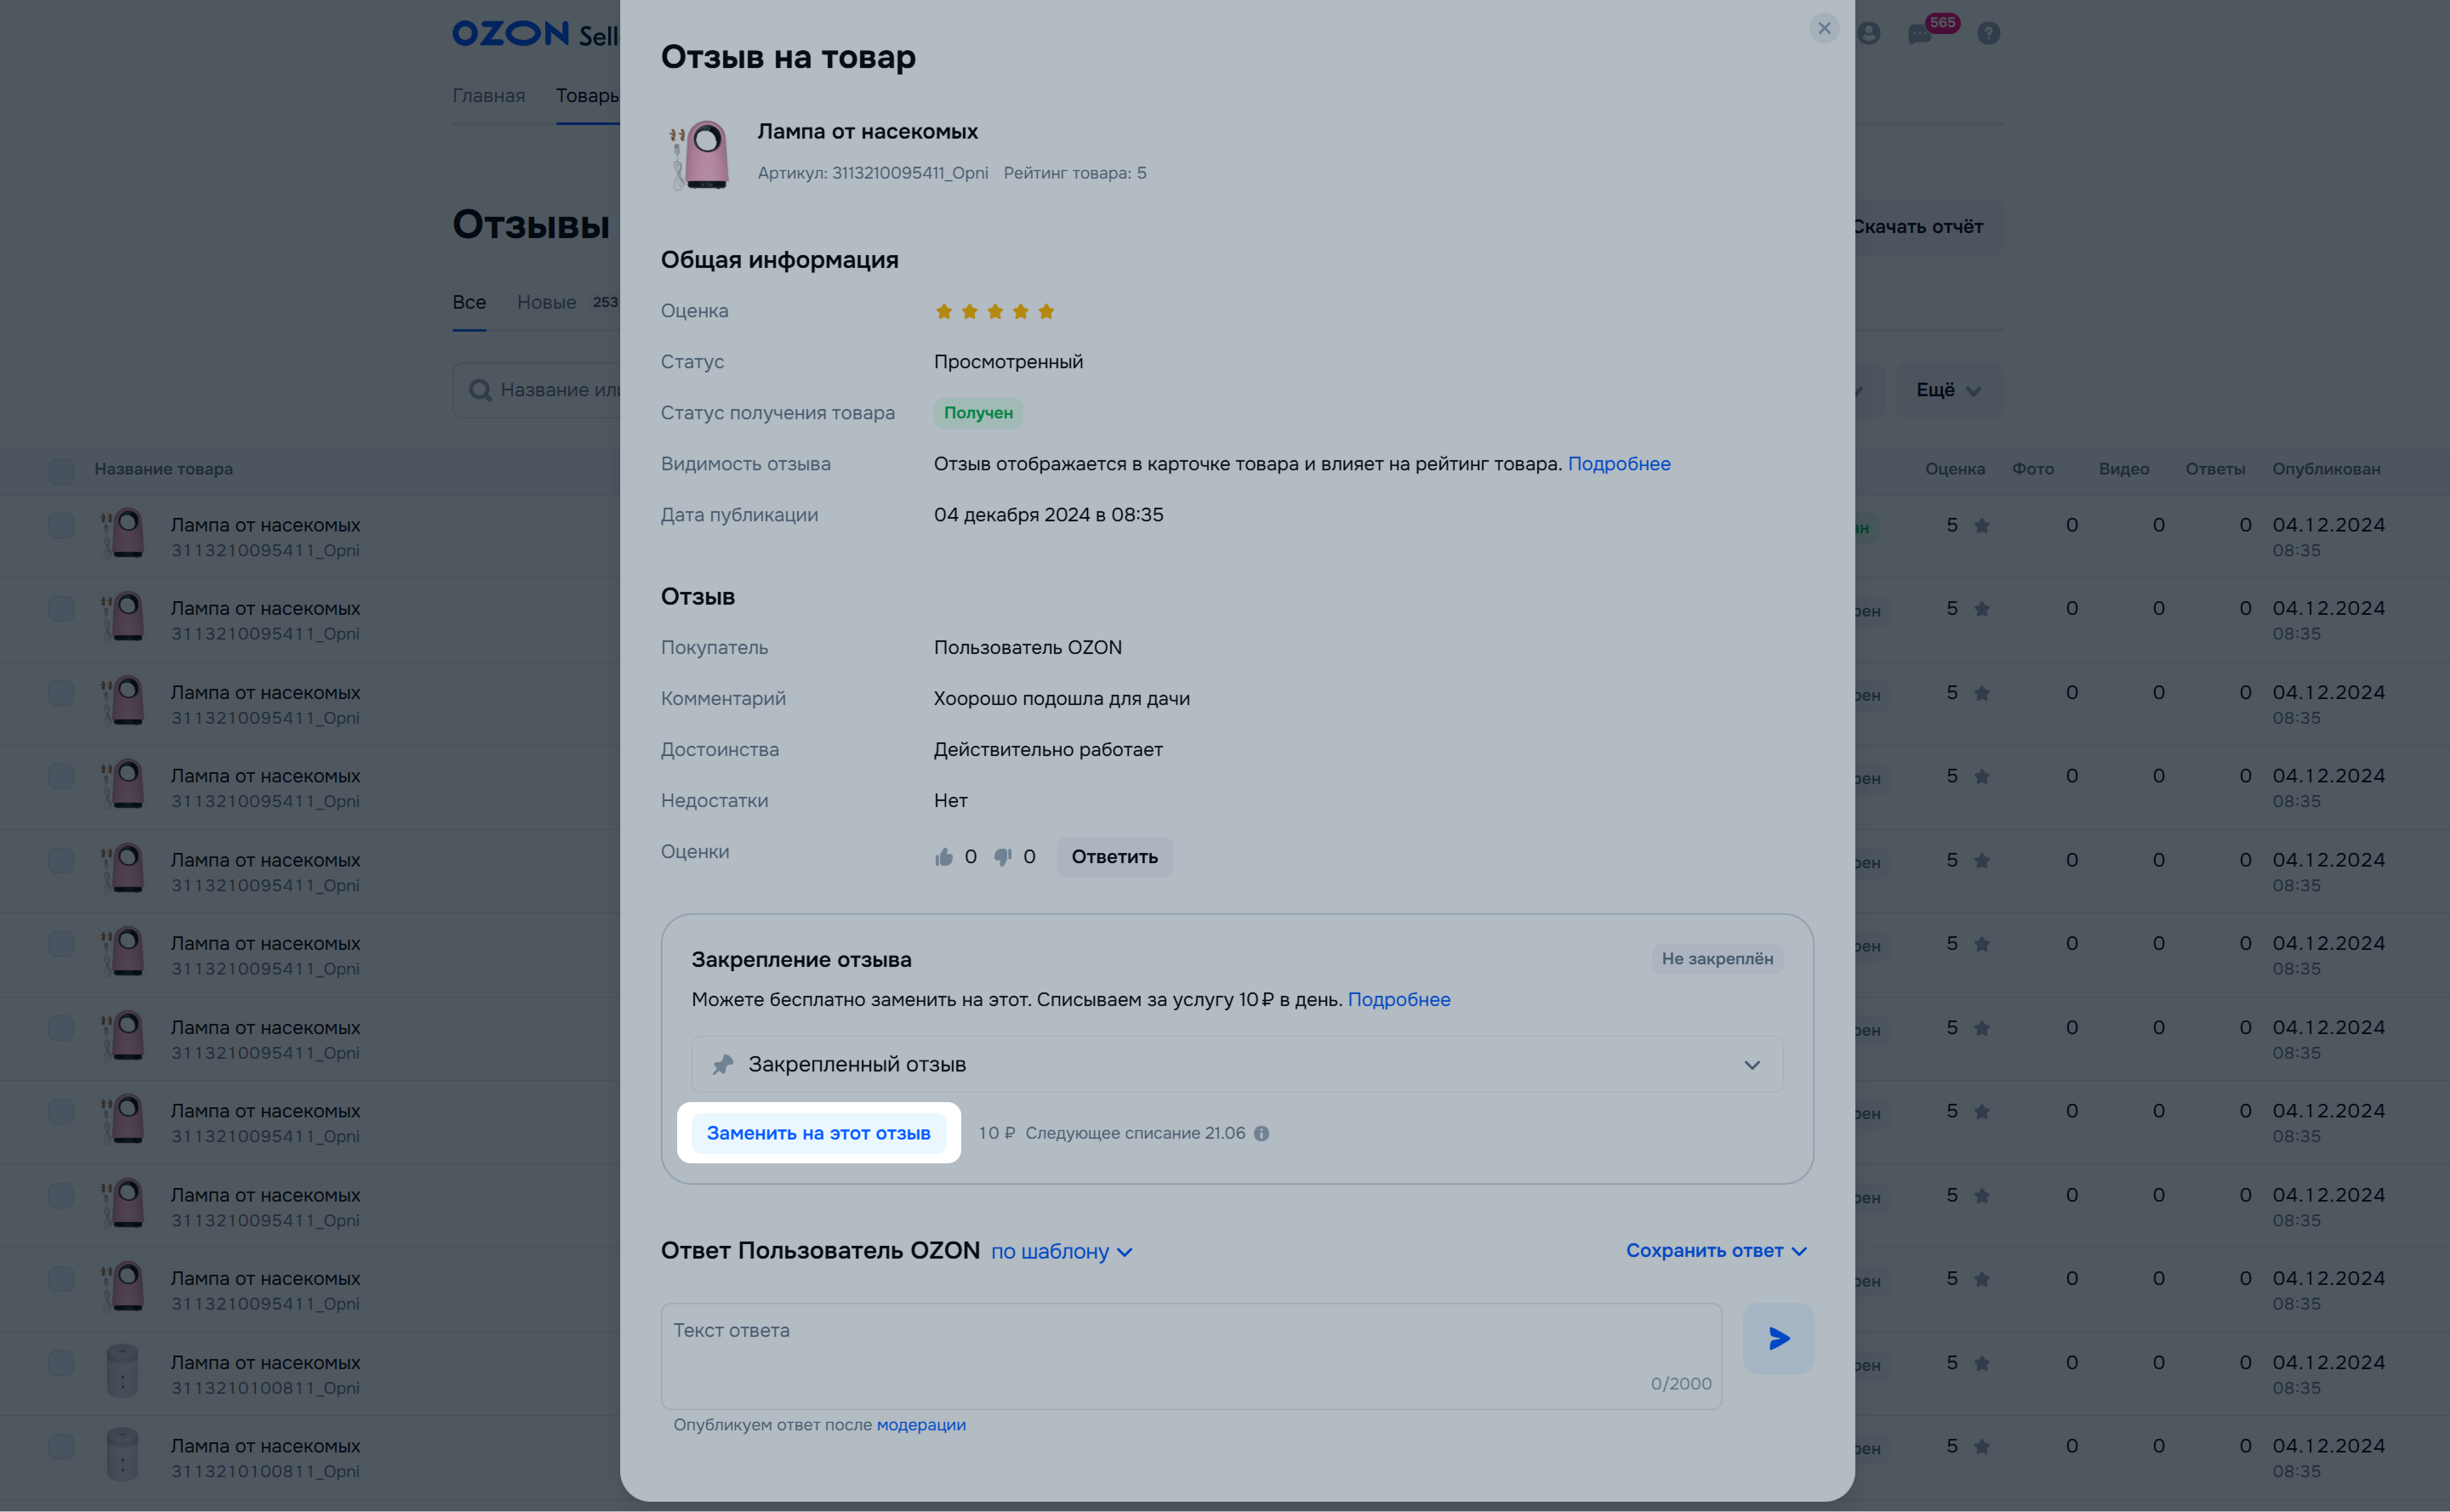Screen dimensions: 2450x1512
Task: Open the help question mark icon
Action: (1989, 34)
